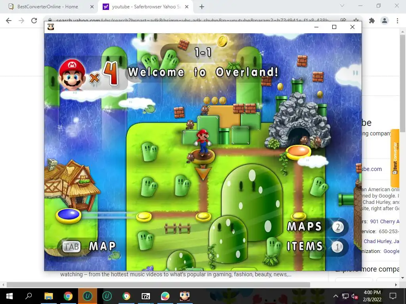The width and height of the screenshot is (406, 304).
Task: Open the Chad Hurley link
Action: coord(377,241)
